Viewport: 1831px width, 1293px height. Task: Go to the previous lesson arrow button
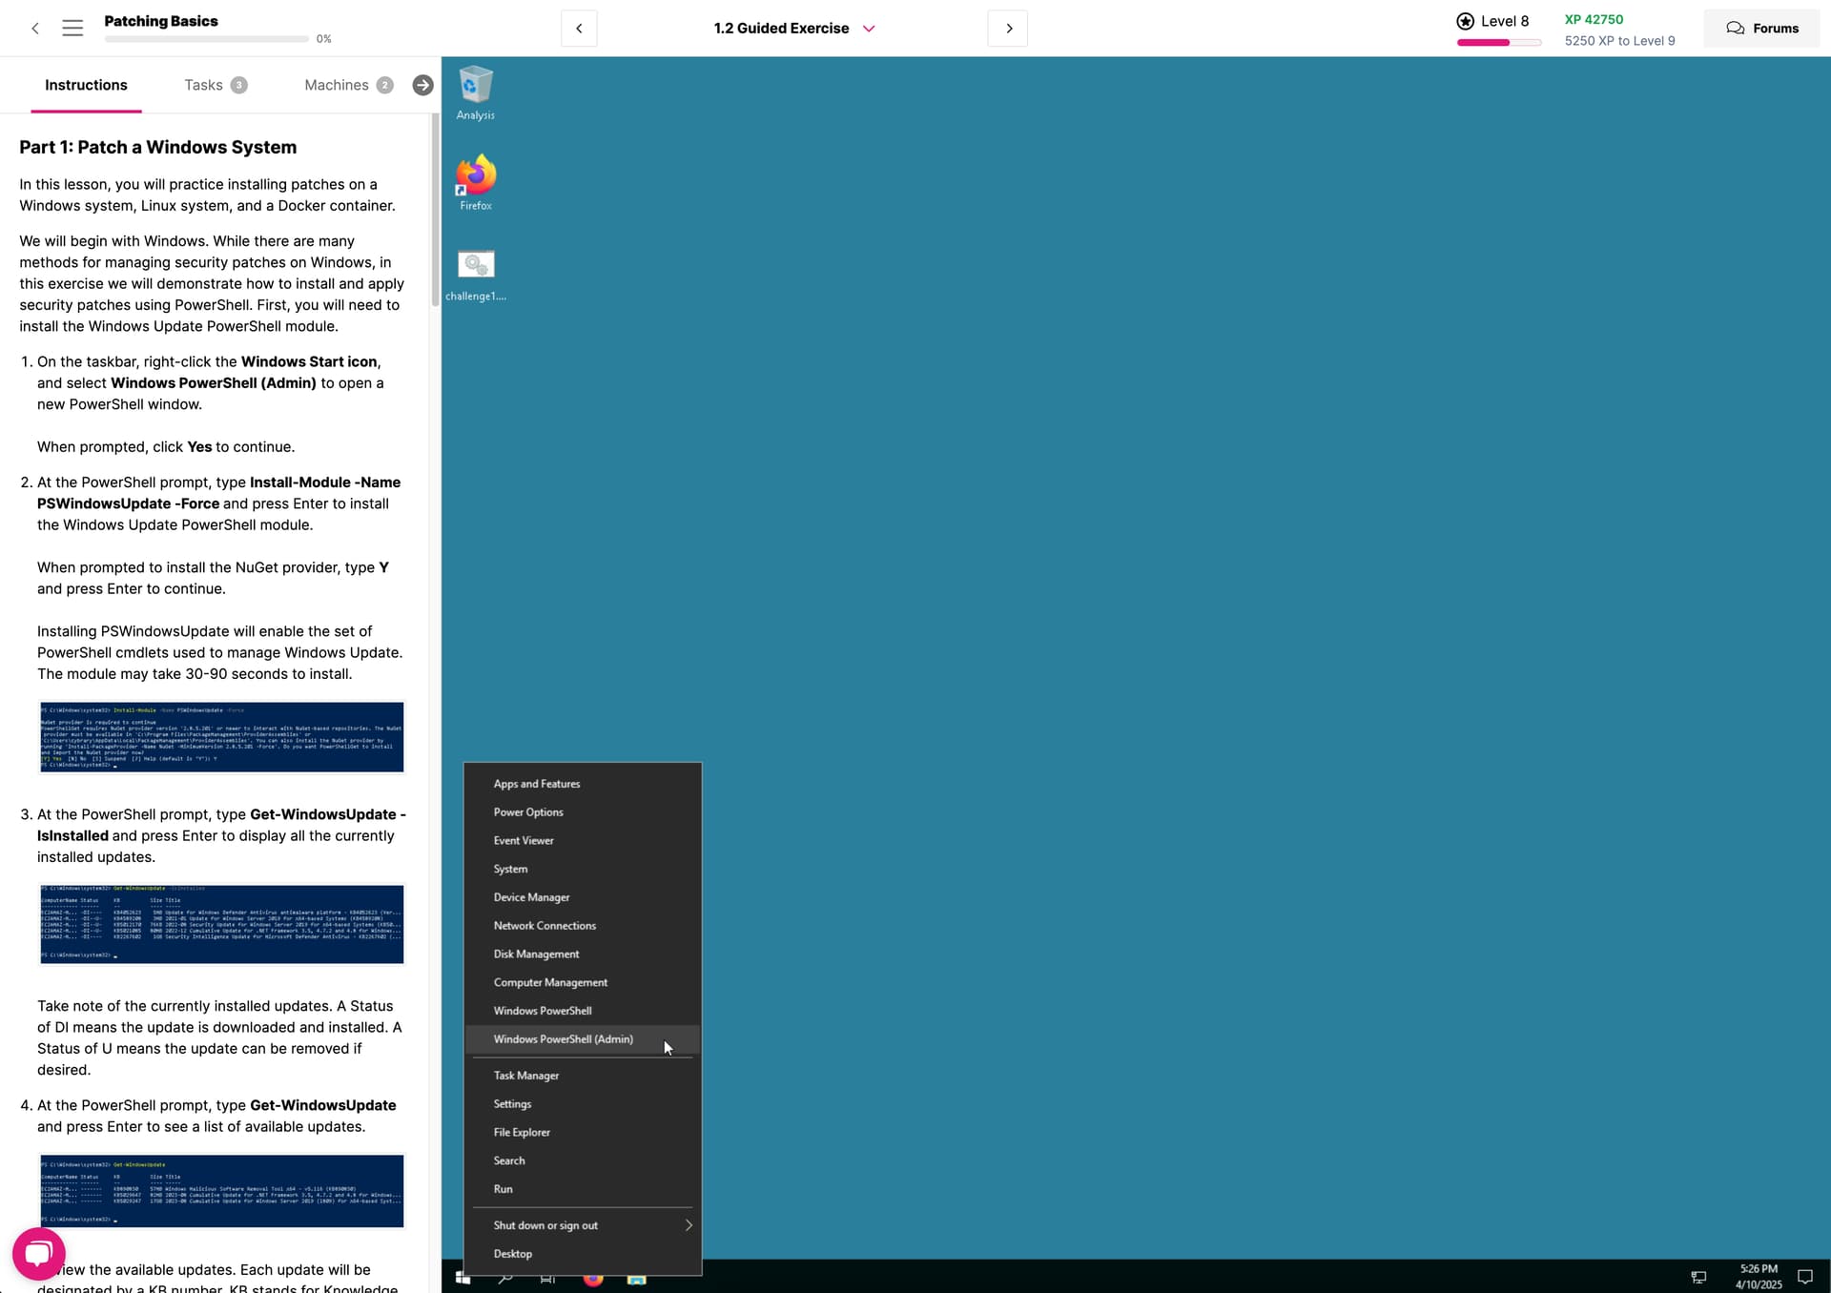tap(579, 29)
